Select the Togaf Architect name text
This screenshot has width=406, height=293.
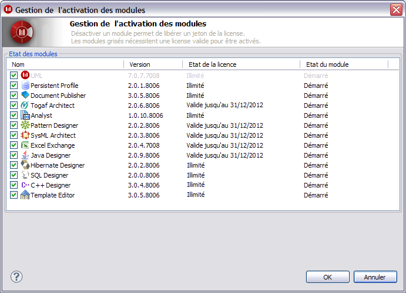click(52, 105)
